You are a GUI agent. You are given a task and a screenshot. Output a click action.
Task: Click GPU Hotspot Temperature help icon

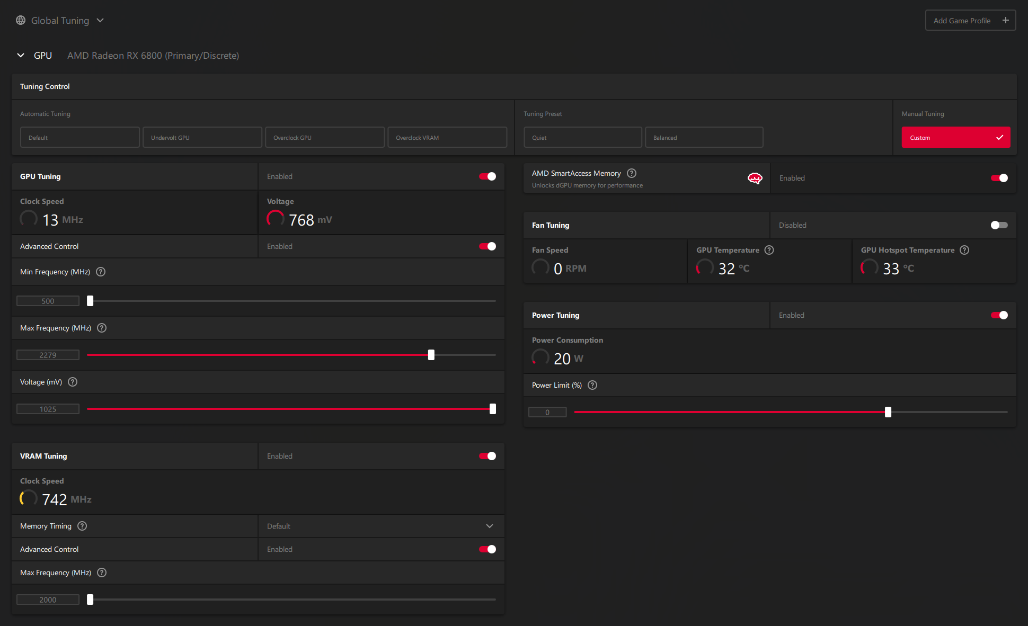point(964,250)
